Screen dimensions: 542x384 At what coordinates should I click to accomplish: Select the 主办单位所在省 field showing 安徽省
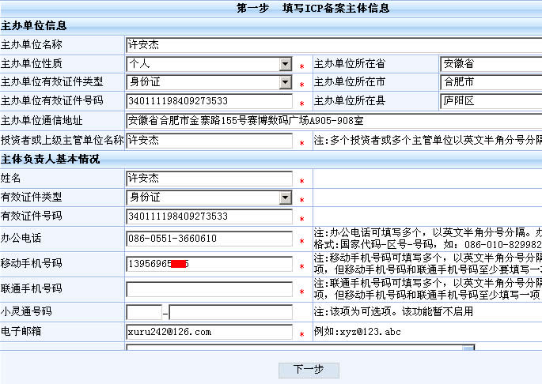490,64
